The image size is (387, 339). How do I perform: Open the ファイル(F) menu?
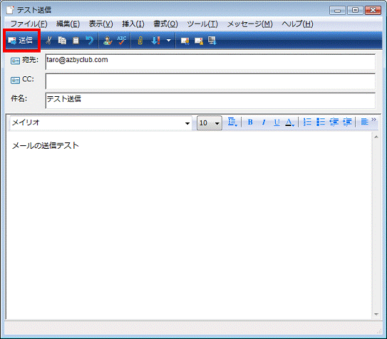pyautogui.click(x=29, y=24)
